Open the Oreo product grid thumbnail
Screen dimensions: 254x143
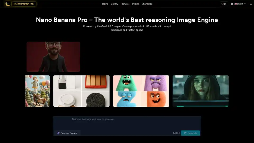pyautogui.click(x=81, y=91)
